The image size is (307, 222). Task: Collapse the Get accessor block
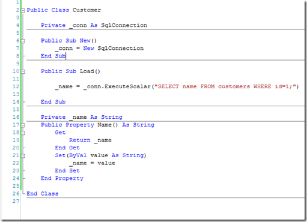click(x=23, y=133)
